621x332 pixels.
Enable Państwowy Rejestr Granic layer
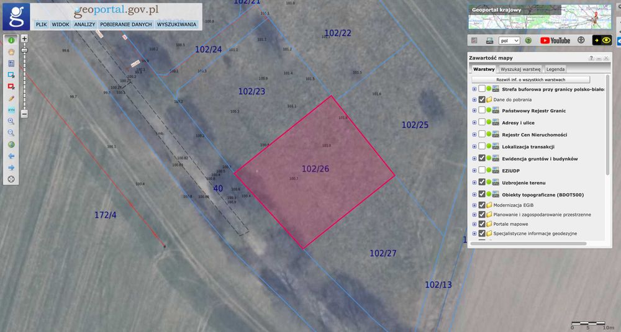click(482, 110)
